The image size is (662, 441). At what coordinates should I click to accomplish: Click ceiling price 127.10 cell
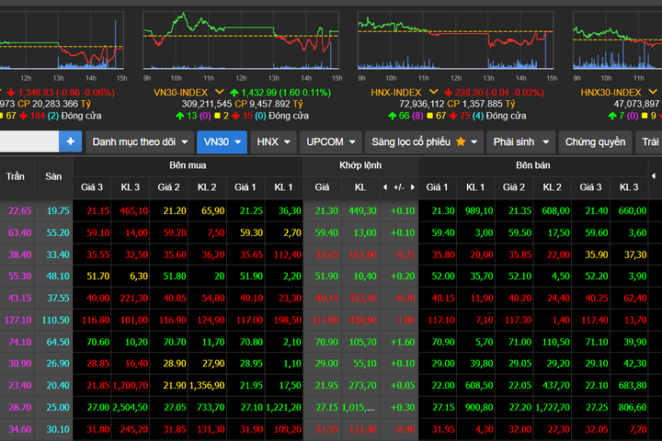click(x=17, y=320)
